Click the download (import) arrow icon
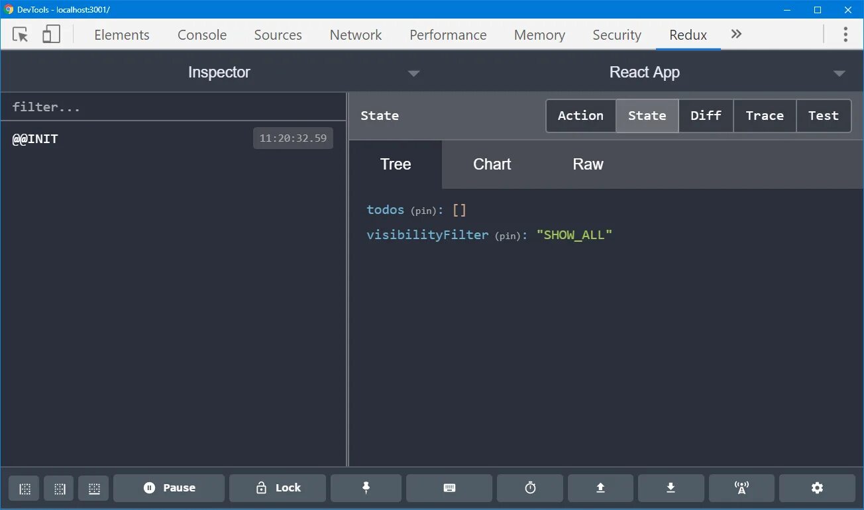The height and width of the screenshot is (510, 864). (671, 488)
